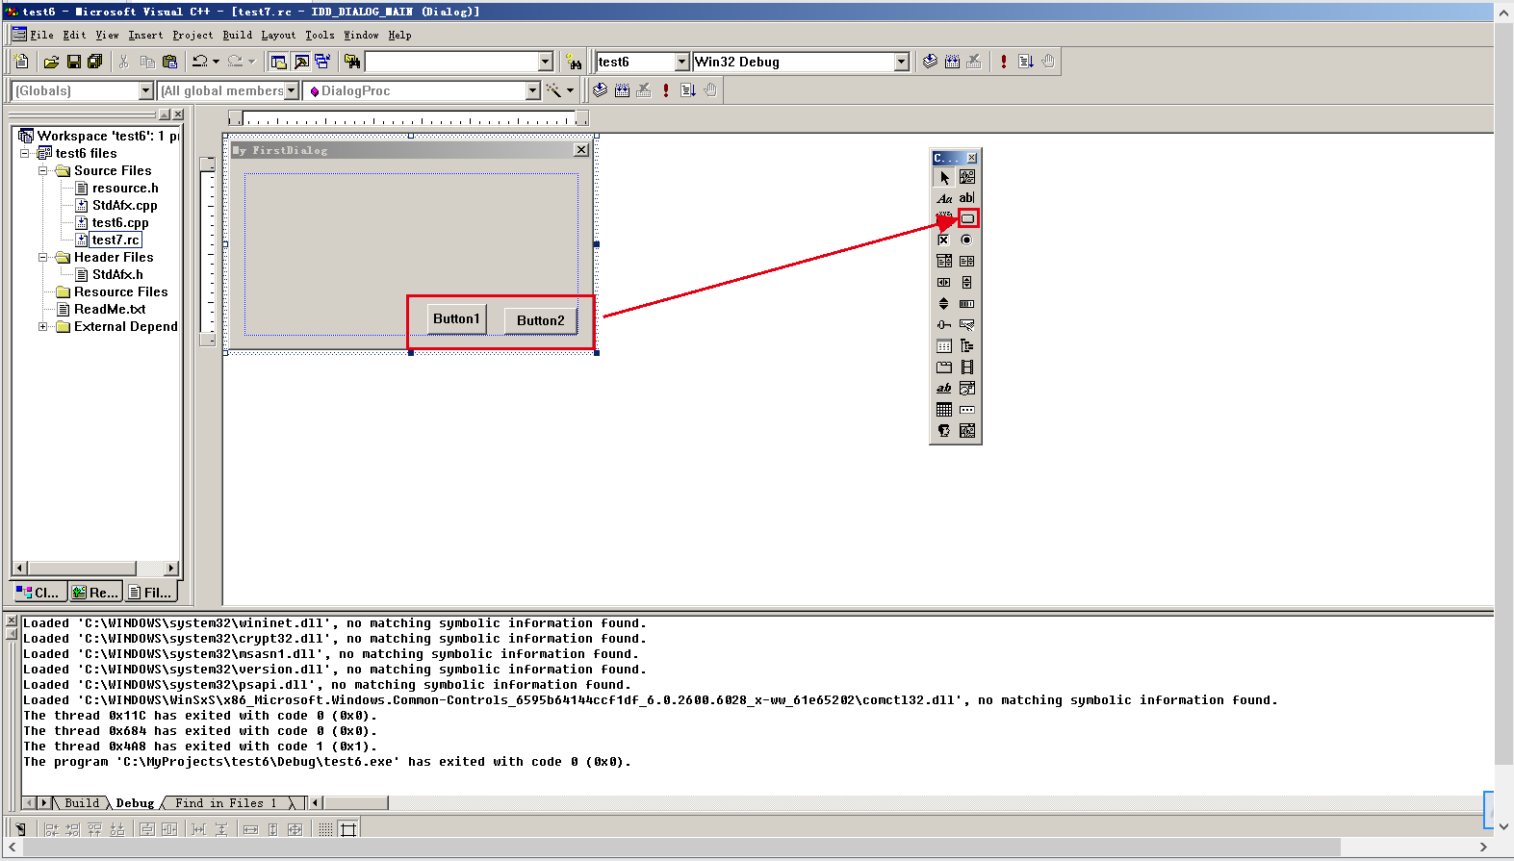
Task: Choose the List Box control tool
Action: 967,262
